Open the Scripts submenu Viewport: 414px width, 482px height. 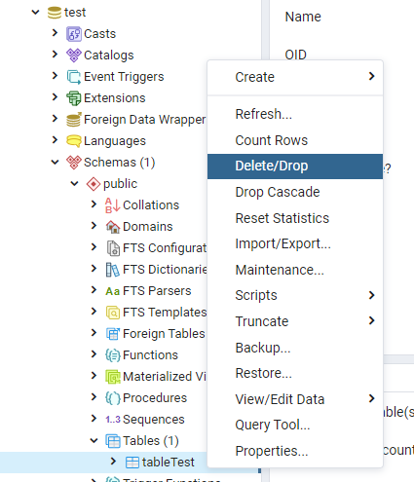click(x=295, y=295)
